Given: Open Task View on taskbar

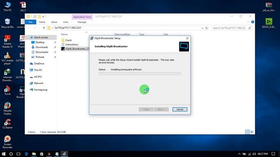Looking at the screenshot, I should pos(18,154).
